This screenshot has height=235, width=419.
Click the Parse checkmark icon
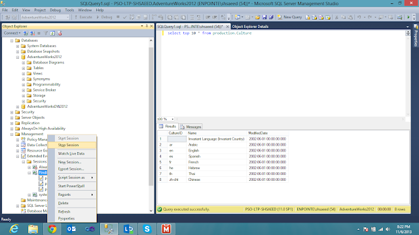pyautogui.click(x=125, y=17)
